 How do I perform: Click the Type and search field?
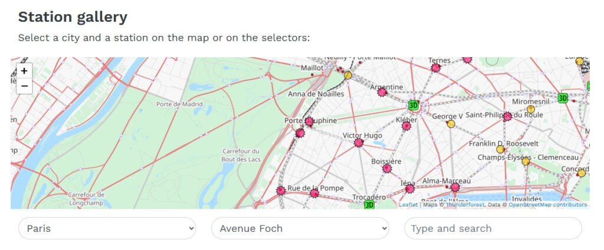493,228
